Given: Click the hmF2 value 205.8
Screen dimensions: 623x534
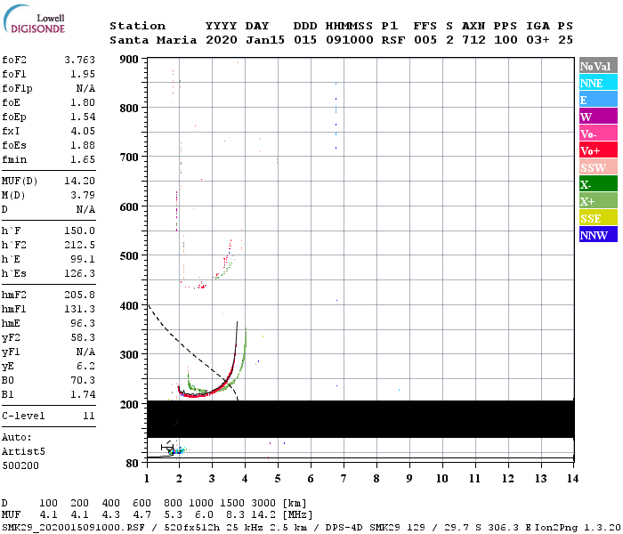Looking at the screenshot, I should tap(80, 295).
